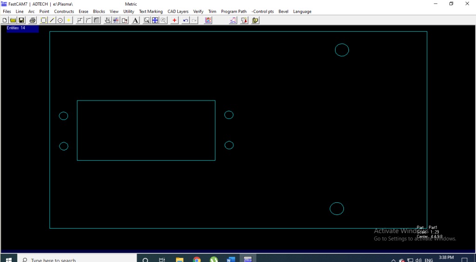Click the lower small circle right of inner rectangle
Viewport: 476px width, 262px height.
tap(229, 145)
